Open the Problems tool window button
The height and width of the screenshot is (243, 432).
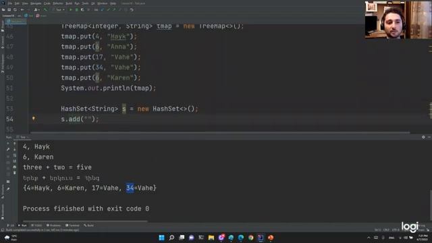point(53,225)
